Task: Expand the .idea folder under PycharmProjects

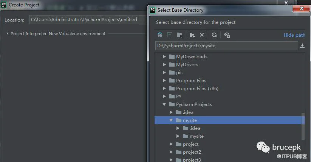Action: point(171,112)
